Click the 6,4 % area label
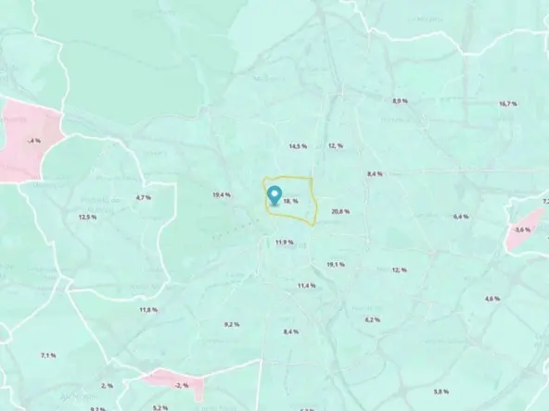This screenshot has width=549, height=411. tap(461, 217)
